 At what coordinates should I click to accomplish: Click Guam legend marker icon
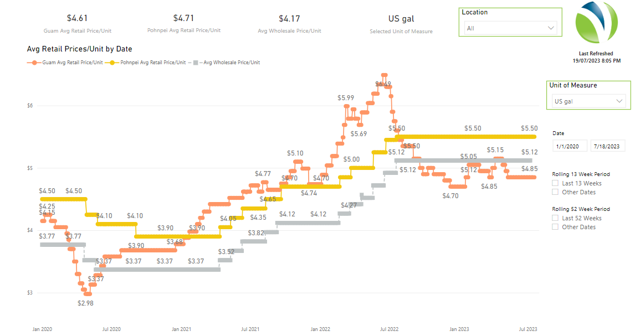(x=34, y=63)
